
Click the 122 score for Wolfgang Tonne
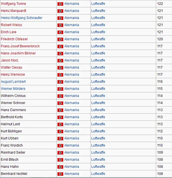coord(160,4)
